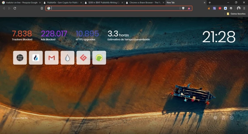
Task: Close the $200 in $BAT tab
Action: click(x=122, y=2)
